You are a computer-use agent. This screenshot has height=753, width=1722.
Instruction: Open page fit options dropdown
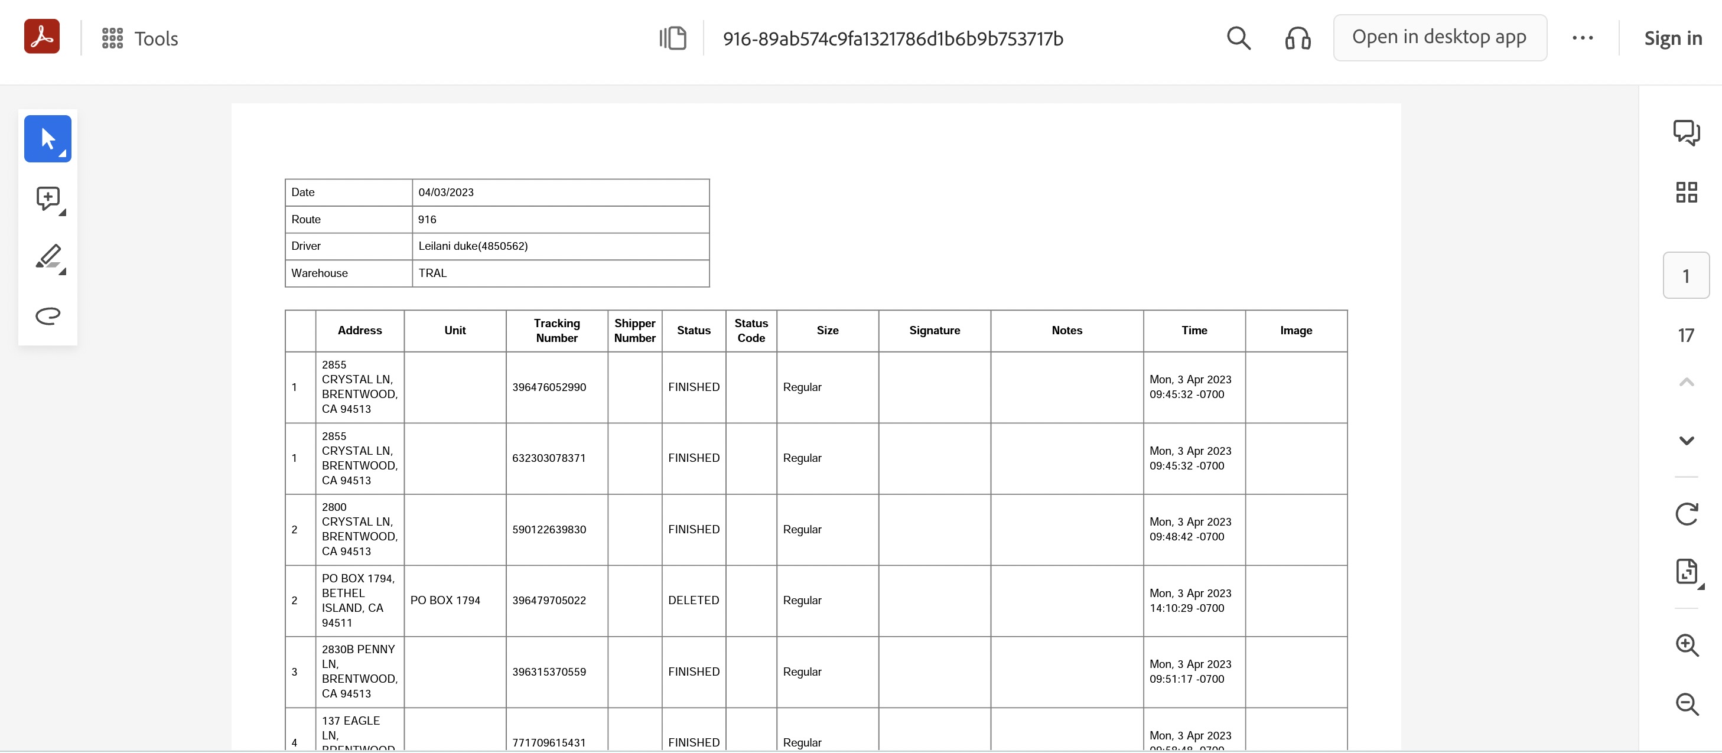[x=1687, y=573]
